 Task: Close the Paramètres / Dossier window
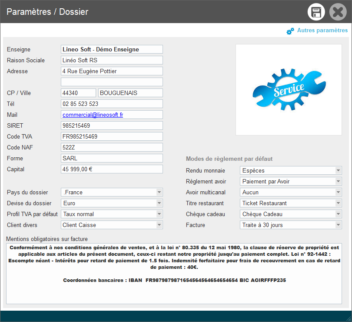[x=338, y=12]
